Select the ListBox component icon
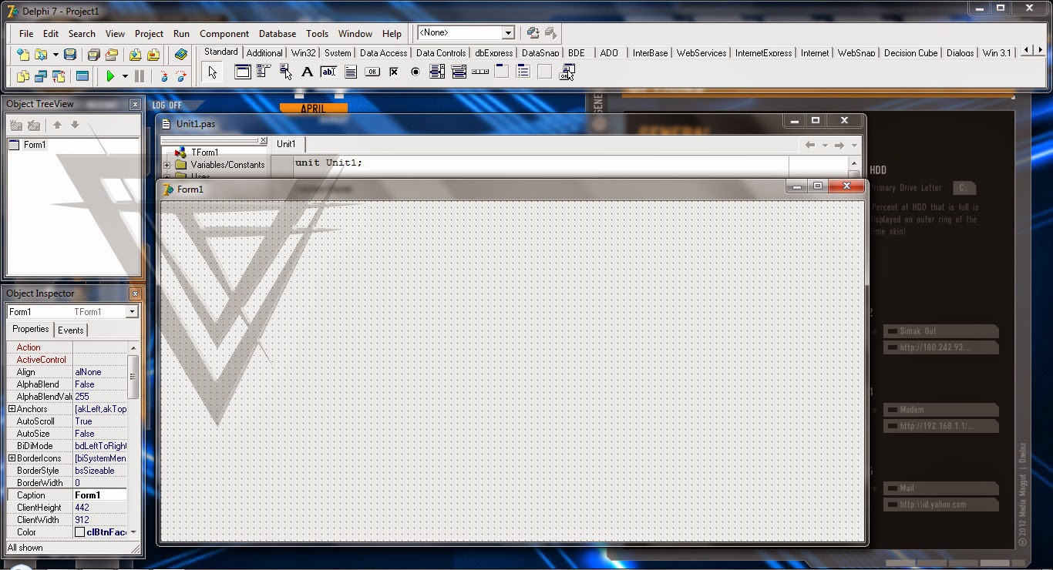 pos(437,72)
